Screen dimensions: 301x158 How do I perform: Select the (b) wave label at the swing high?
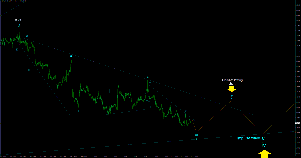click(x=147, y=77)
